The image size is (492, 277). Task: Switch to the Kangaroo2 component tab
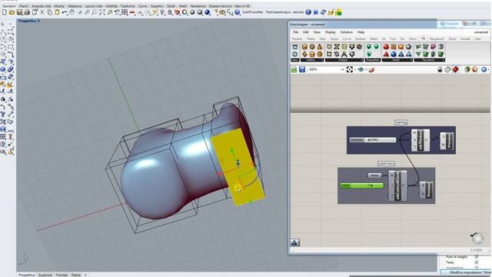coord(437,38)
